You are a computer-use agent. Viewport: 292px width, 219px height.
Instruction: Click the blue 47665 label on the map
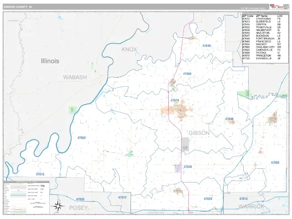point(82,138)
